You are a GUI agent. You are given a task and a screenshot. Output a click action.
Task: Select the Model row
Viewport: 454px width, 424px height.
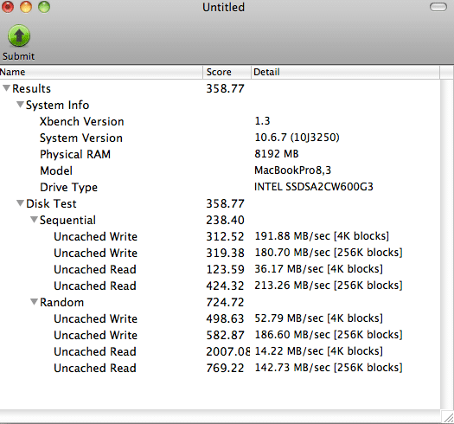coord(220,170)
